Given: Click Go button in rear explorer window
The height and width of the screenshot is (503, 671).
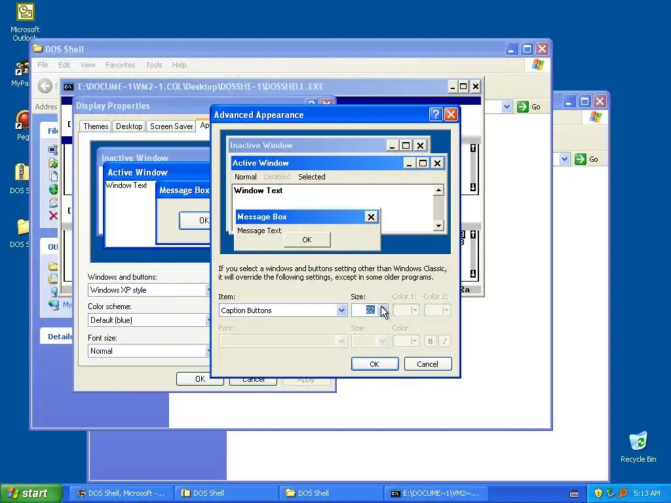Looking at the screenshot, I should tap(586, 159).
